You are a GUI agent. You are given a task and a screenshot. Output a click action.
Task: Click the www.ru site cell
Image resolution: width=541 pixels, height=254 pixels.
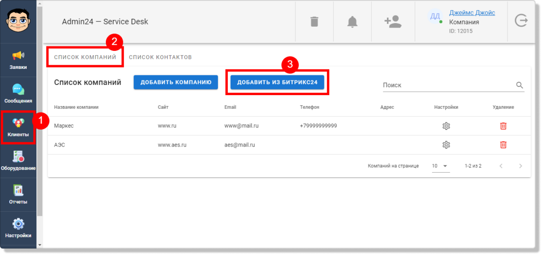[x=167, y=126]
